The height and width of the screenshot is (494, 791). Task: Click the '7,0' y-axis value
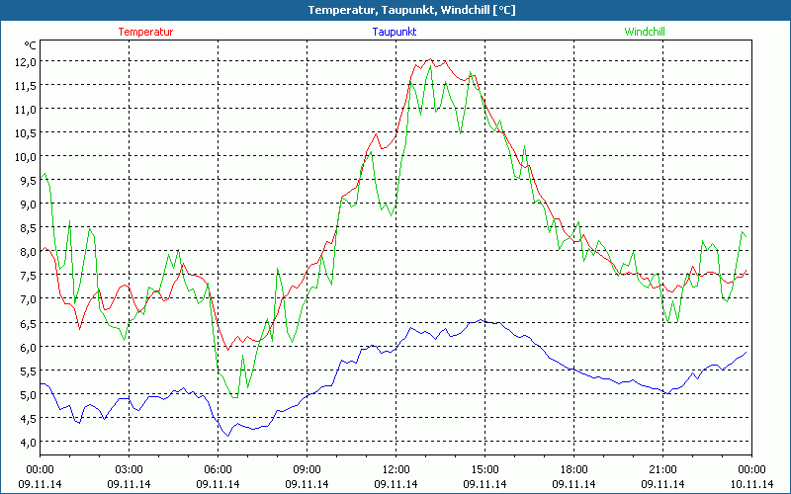click(x=30, y=299)
